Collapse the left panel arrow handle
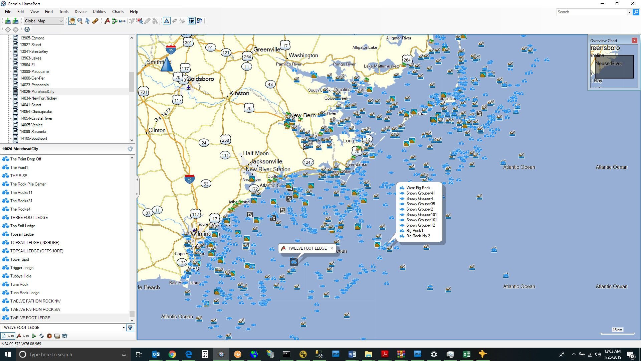 tap(137, 180)
